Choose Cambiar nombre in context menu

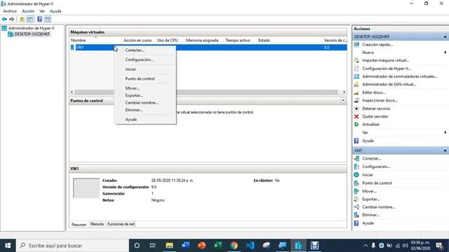tap(145, 103)
